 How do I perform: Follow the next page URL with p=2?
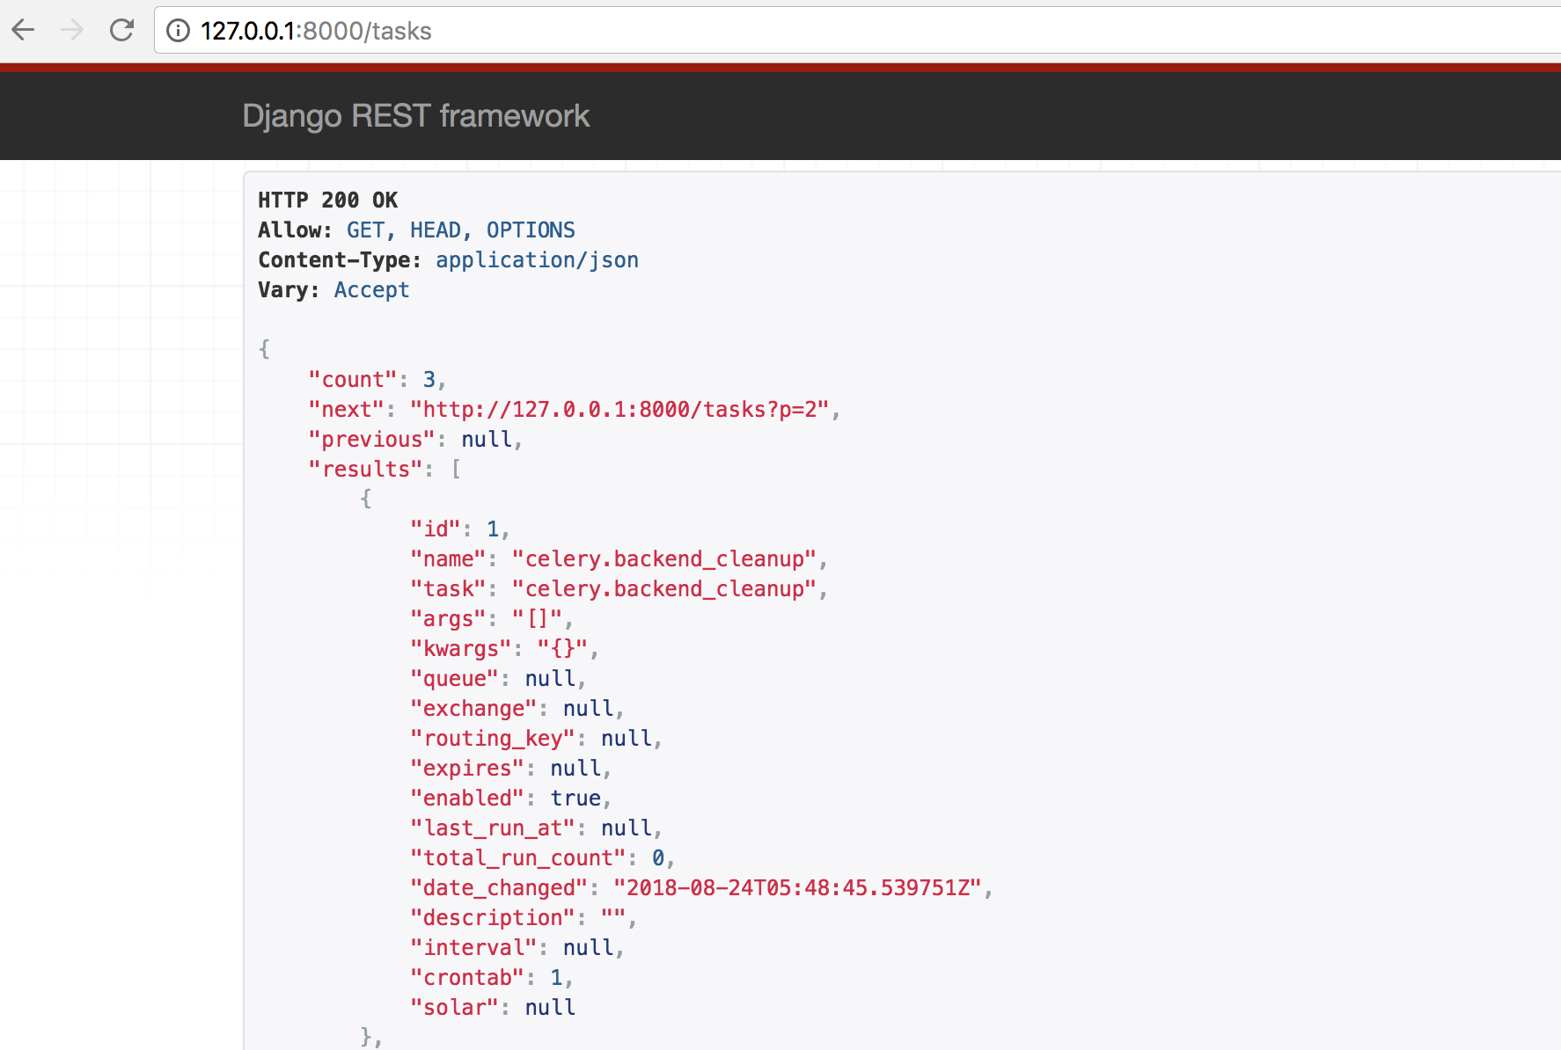[625, 410]
